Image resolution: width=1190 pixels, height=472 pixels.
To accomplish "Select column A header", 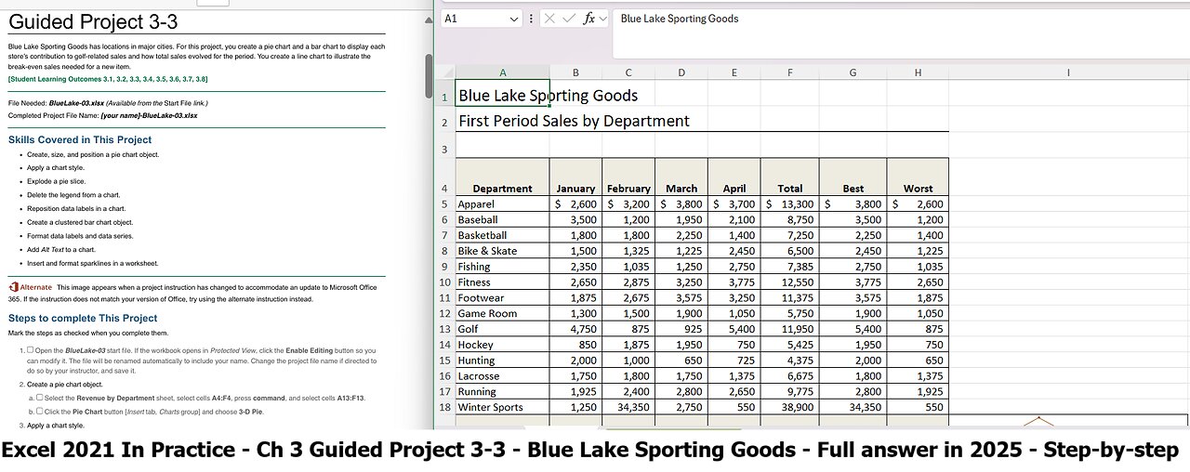I will (503, 72).
